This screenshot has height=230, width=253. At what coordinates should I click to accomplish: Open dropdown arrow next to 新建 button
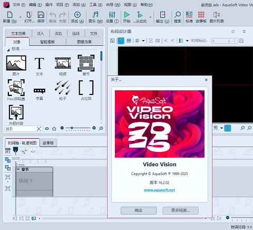point(21,17)
